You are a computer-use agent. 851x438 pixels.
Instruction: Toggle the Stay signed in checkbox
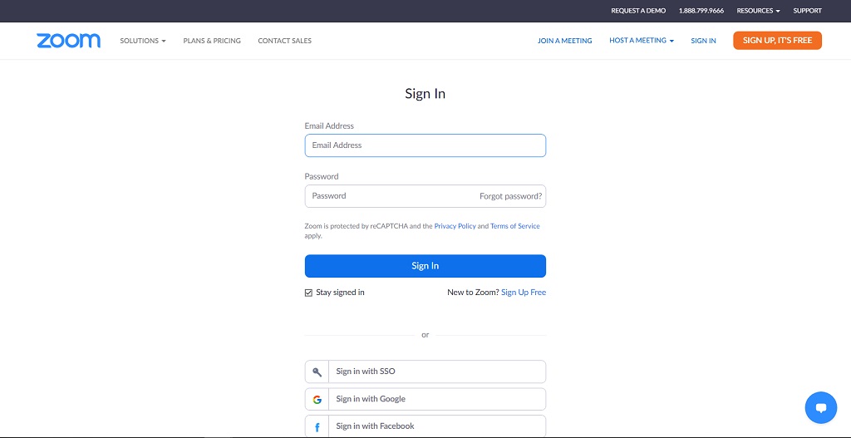(308, 293)
